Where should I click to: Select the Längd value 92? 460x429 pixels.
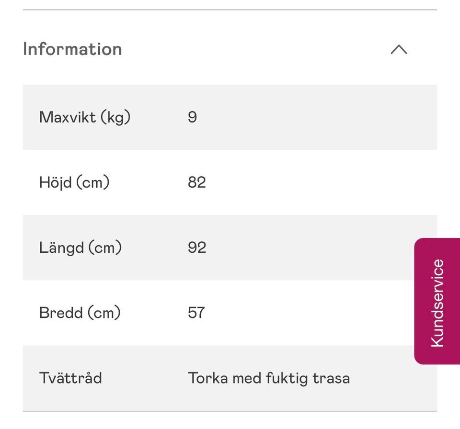(196, 248)
